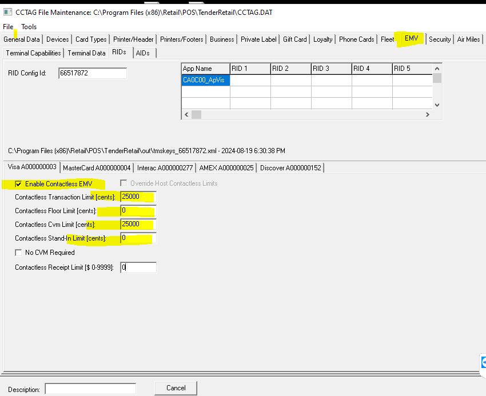Switch to the Printers/Footers tab
This screenshot has height=396, width=486.
click(x=182, y=39)
